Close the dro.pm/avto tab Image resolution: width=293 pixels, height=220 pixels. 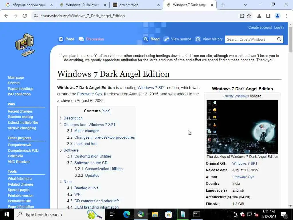pos(159,5)
